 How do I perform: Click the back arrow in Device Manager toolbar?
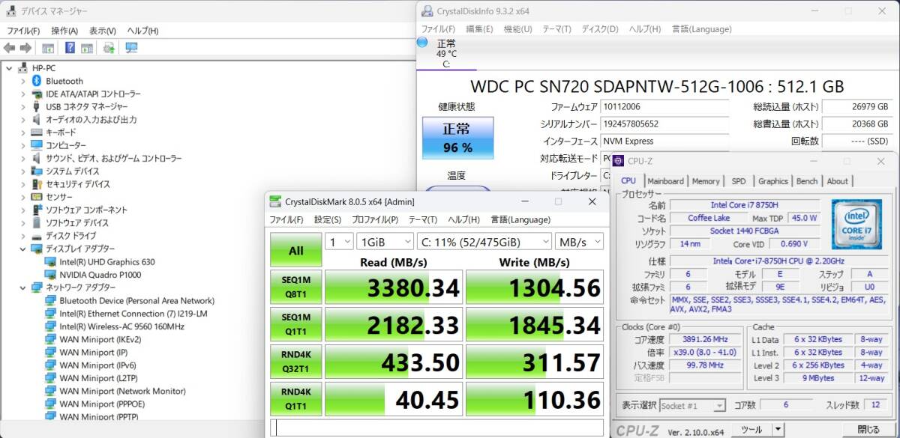click(x=10, y=48)
